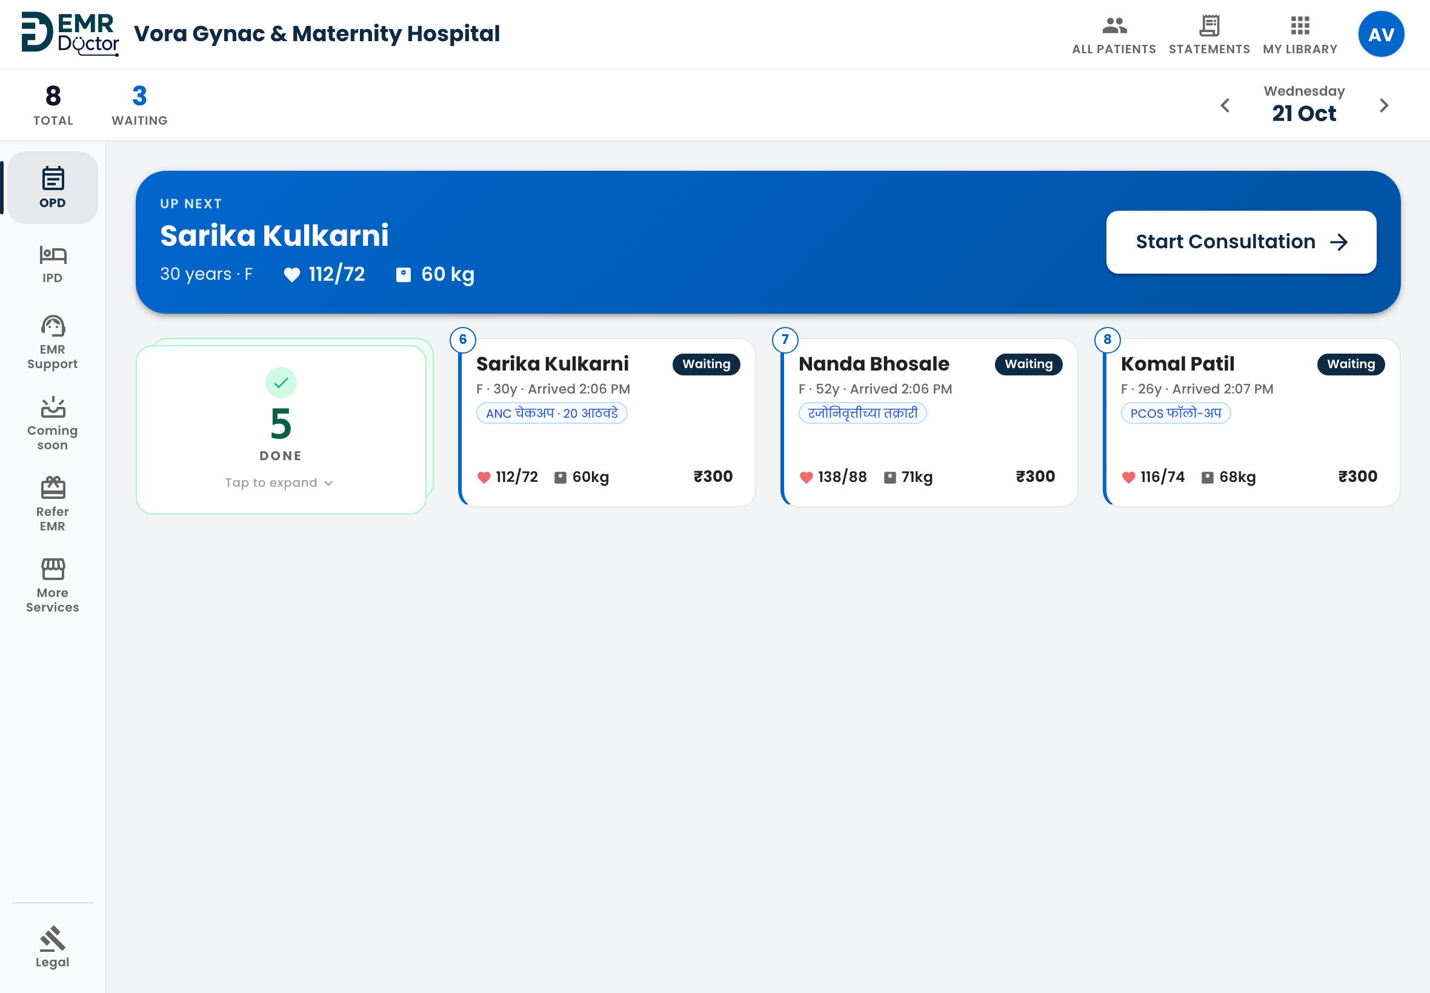Click the AV profile avatar
This screenshot has width=1430, height=993.
point(1381,35)
